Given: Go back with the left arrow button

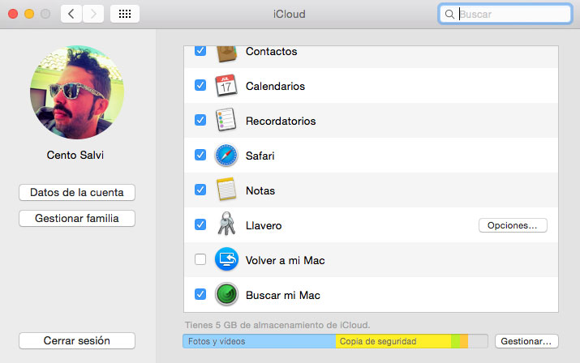Looking at the screenshot, I should tap(71, 14).
